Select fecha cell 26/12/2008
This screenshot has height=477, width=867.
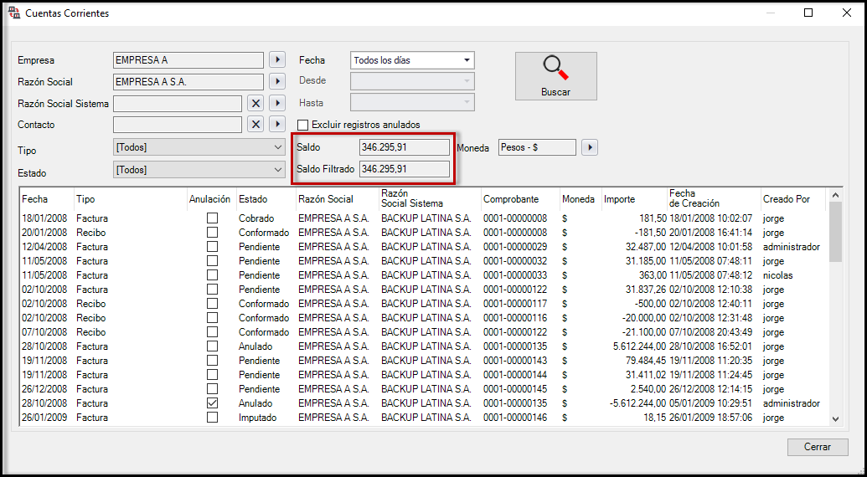coord(44,388)
